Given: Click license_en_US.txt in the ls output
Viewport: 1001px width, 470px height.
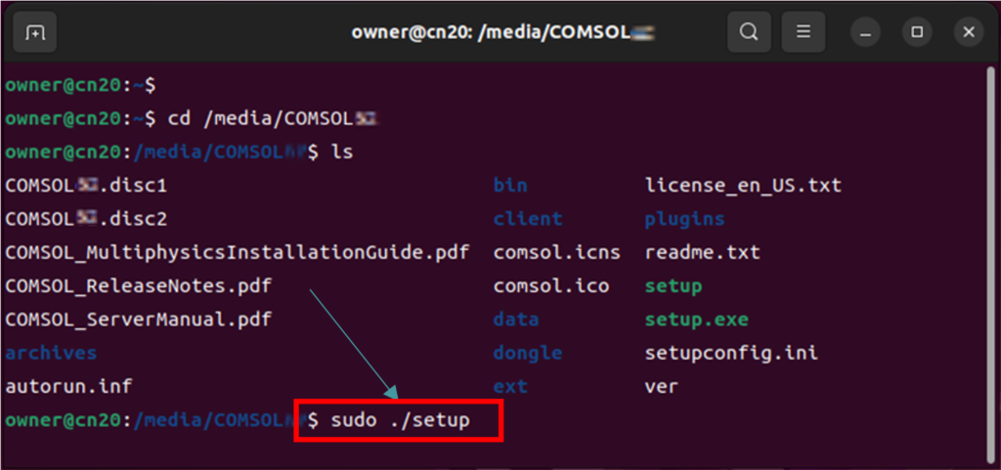Looking at the screenshot, I should (743, 185).
